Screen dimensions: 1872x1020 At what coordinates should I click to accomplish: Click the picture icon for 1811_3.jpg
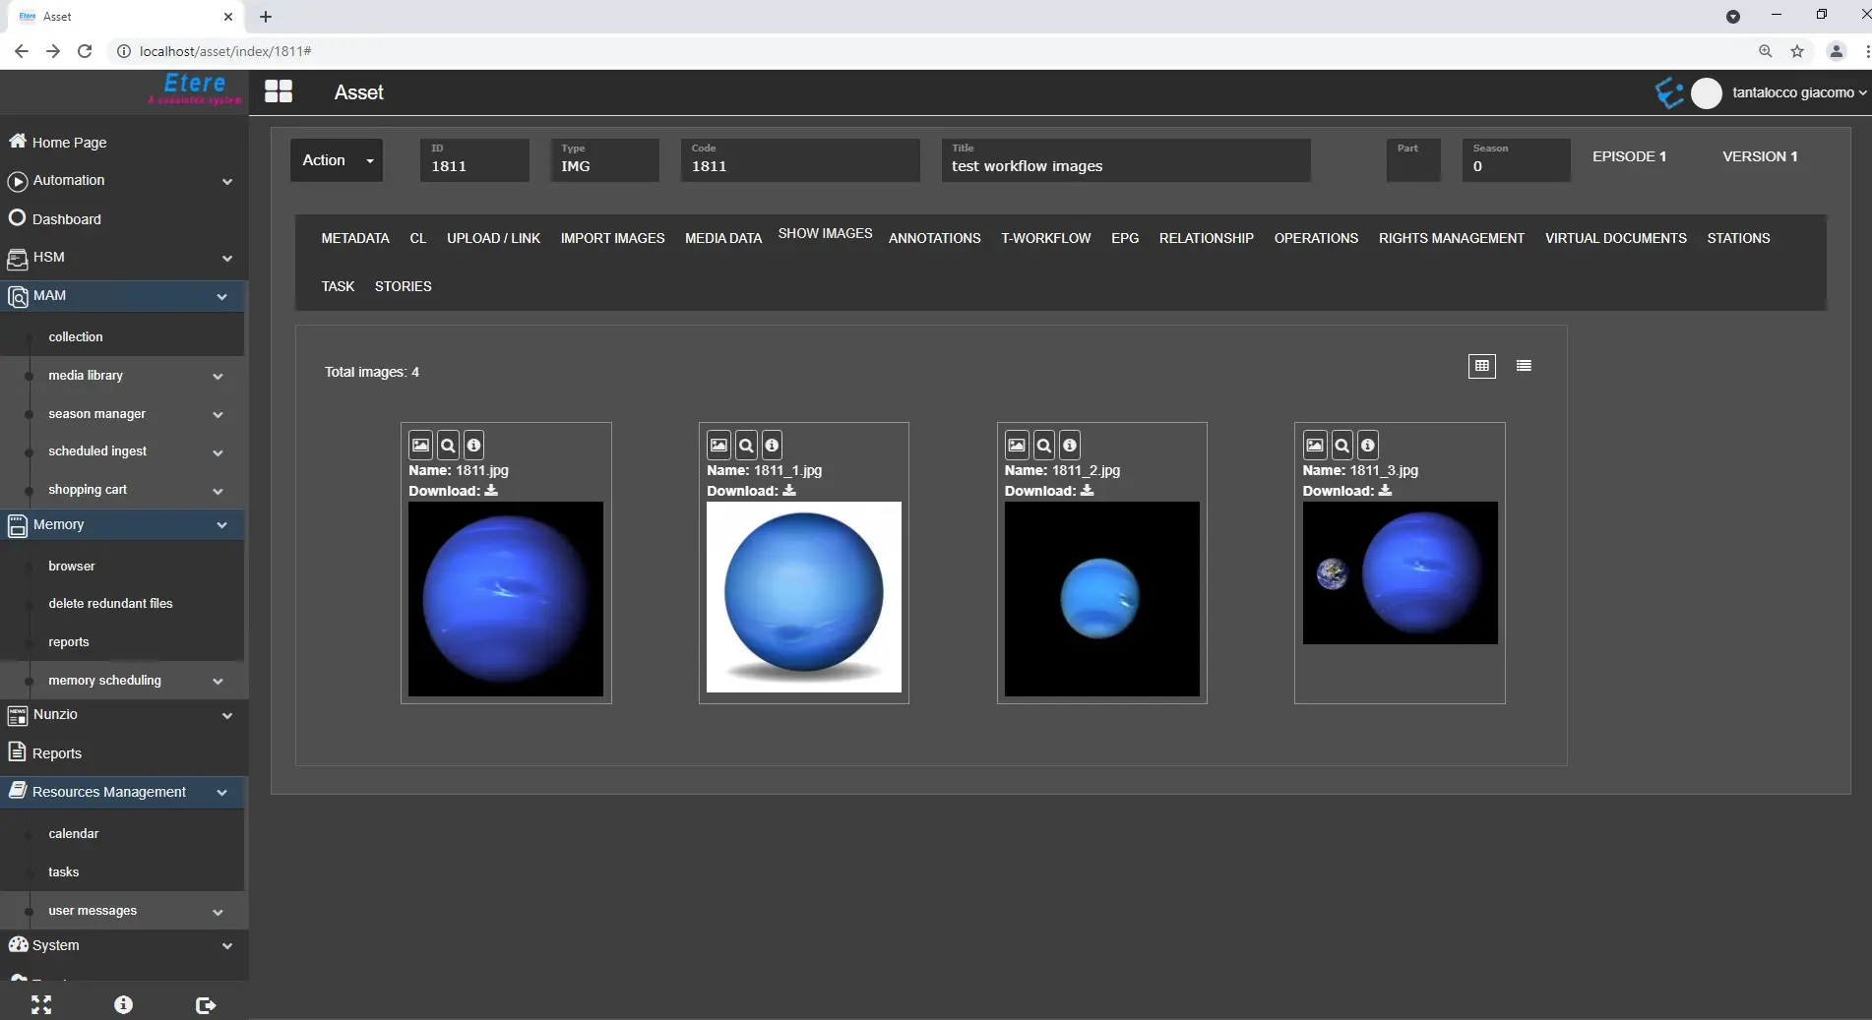click(1314, 446)
